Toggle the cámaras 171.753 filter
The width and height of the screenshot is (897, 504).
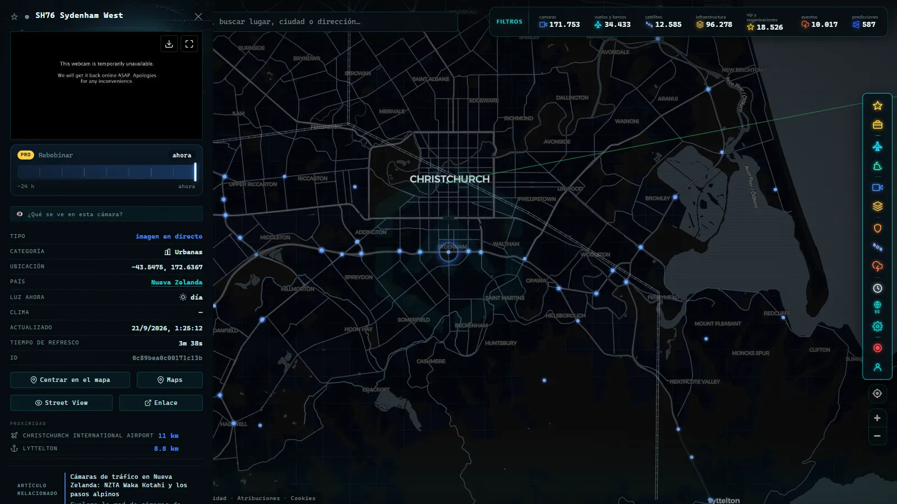point(560,22)
